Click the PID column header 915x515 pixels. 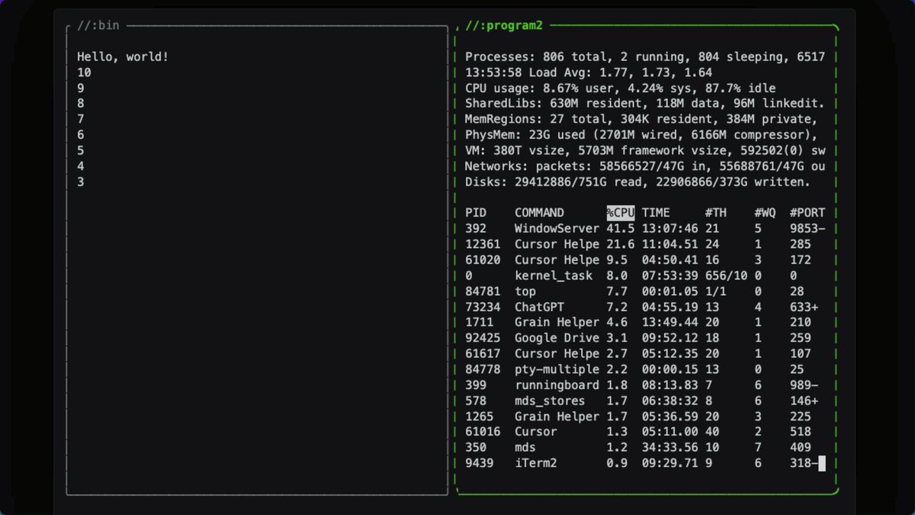coord(476,213)
